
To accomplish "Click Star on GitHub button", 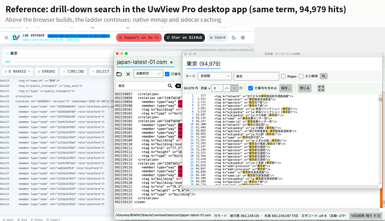I will pos(184,38).
